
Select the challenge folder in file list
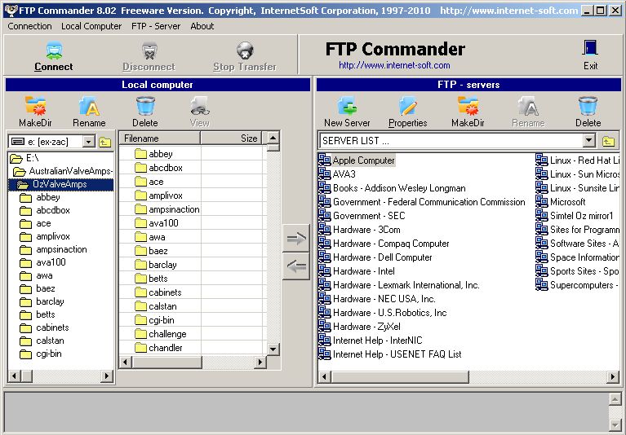[x=161, y=334]
